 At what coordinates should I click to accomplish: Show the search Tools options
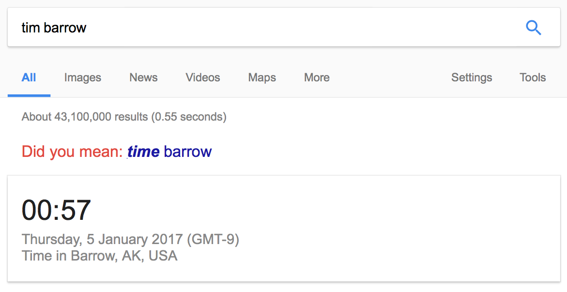pos(533,77)
